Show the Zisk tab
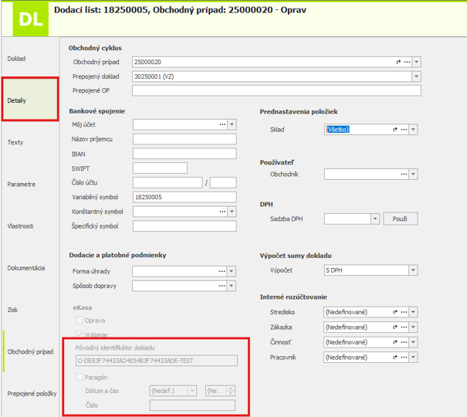The image size is (467, 417). (x=12, y=310)
